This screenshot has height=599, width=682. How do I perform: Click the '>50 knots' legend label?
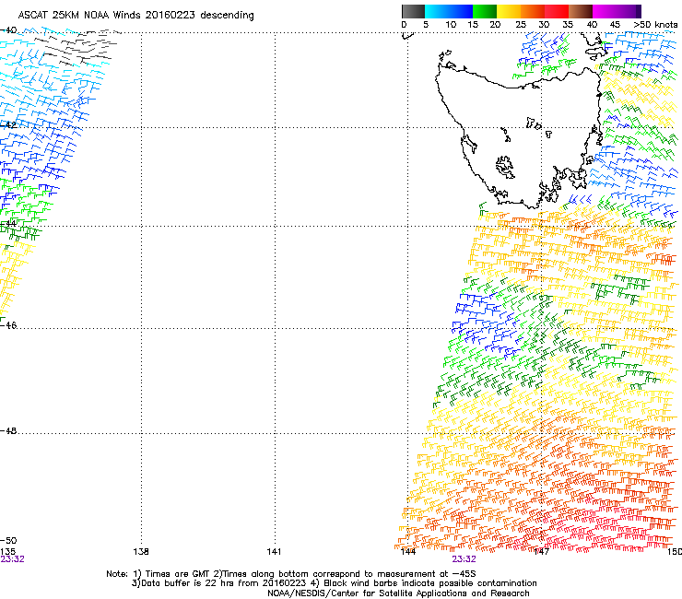[655, 25]
